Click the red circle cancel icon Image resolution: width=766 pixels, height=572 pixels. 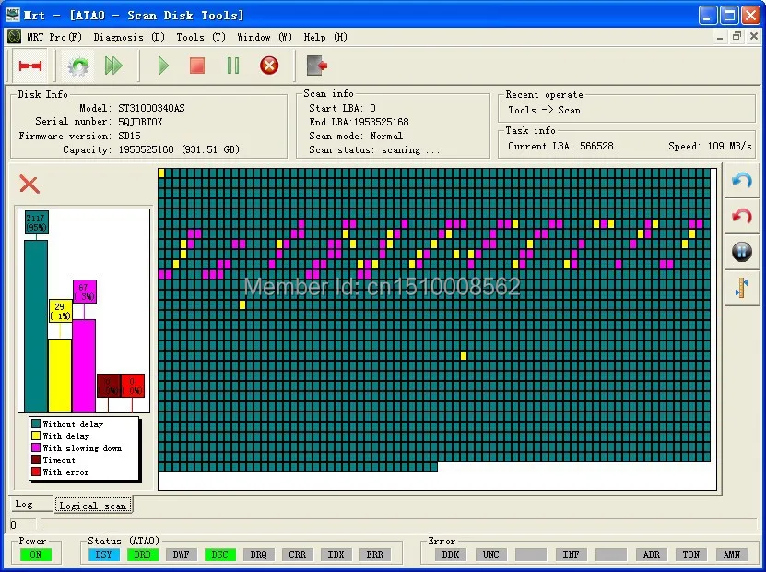click(x=268, y=66)
